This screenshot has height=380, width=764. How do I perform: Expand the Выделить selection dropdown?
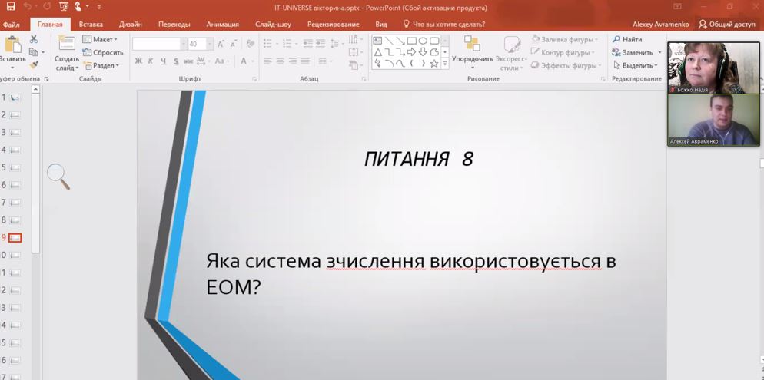tap(635, 65)
